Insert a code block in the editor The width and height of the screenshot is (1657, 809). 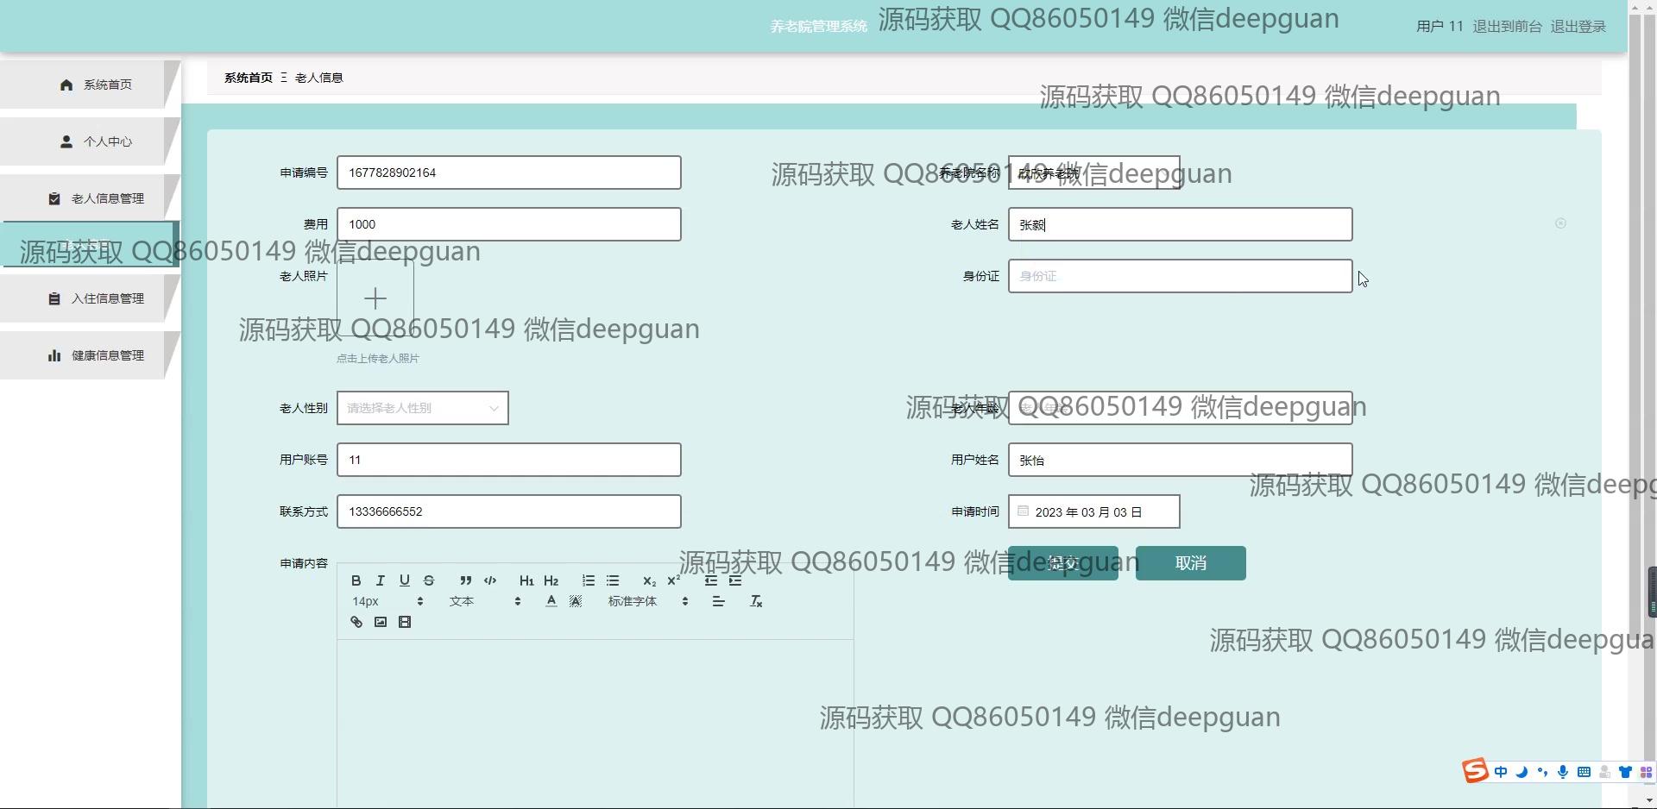coord(490,580)
